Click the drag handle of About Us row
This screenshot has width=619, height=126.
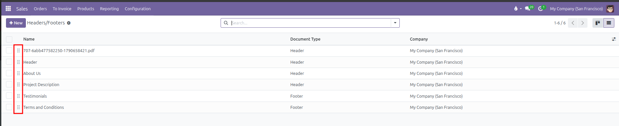(19, 73)
